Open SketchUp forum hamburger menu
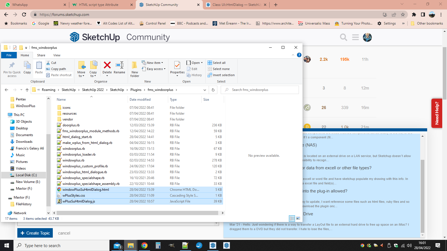The width and height of the screenshot is (447, 251). pos(355,37)
